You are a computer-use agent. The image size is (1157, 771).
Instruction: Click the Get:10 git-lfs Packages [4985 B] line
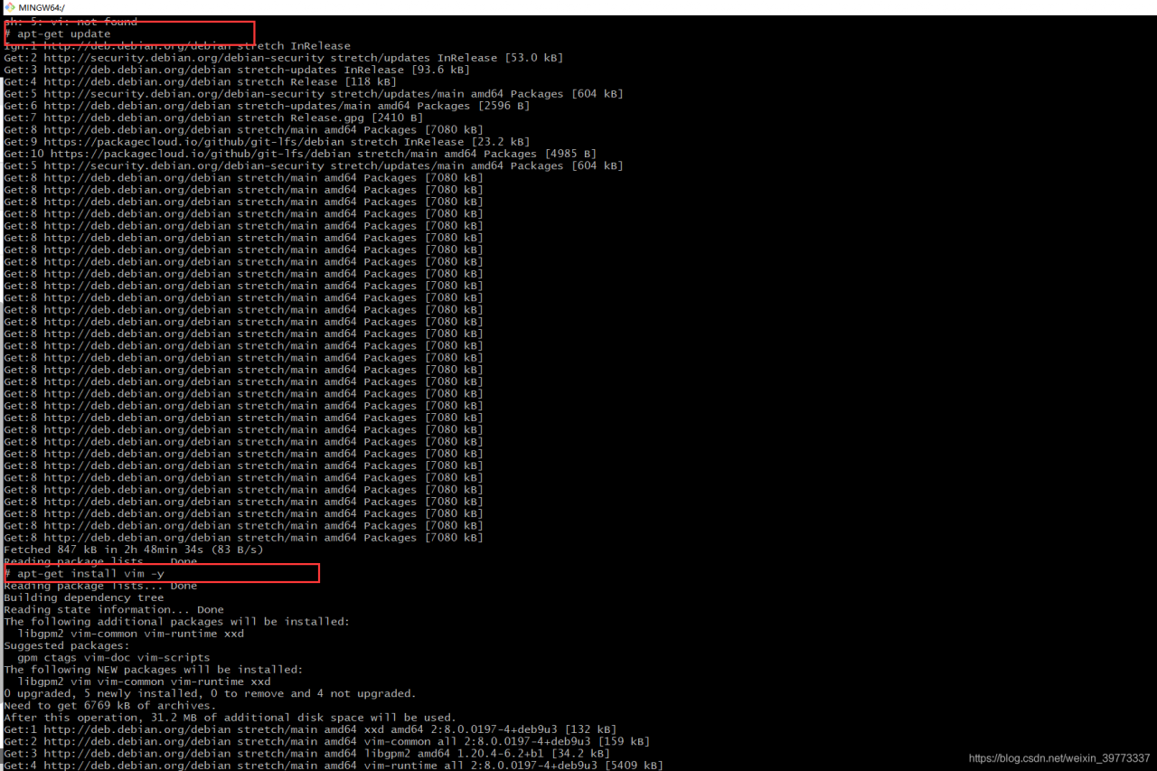pyautogui.click(x=300, y=154)
